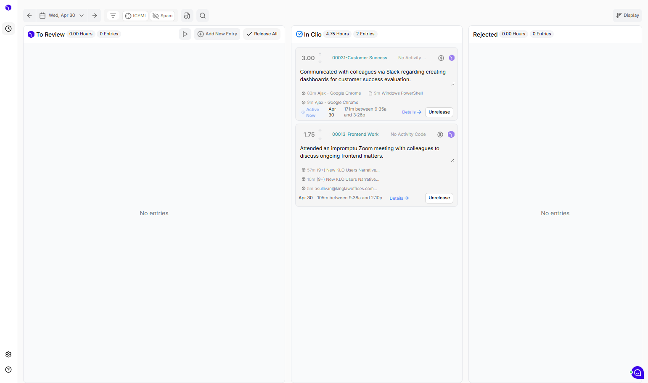Viewport: 648px width, 383px height.
Task: Open Details for the Frontend Work entry
Action: [399, 198]
